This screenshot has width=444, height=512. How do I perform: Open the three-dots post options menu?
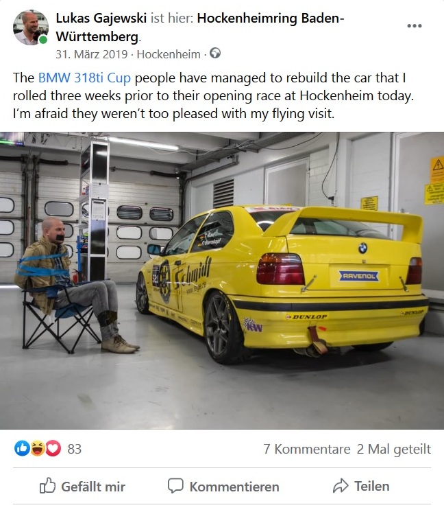click(415, 26)
